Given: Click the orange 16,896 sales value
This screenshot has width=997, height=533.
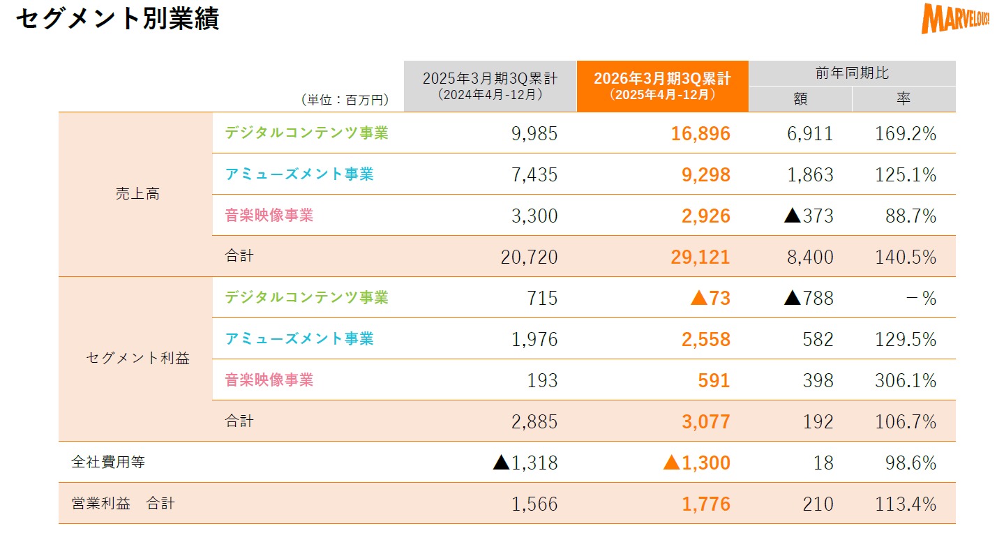Looking at the screenshot, I should [700, 133].
